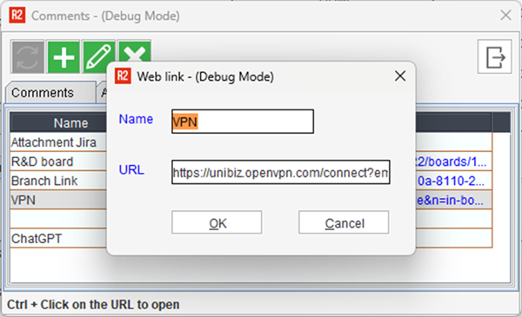Select the R&D board row

[x=58, y=162]
